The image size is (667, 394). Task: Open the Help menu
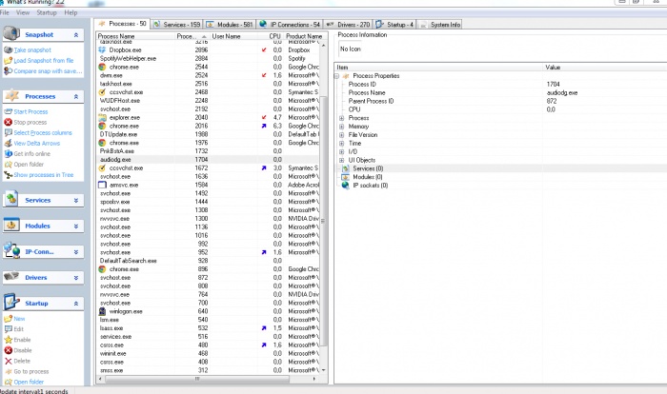tap(71, 12)
